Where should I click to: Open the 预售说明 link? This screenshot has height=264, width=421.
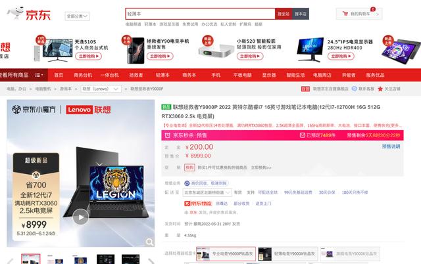391,146
